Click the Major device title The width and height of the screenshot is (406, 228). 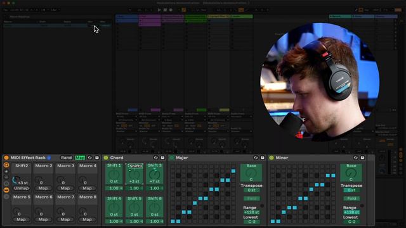pos(182,158)
